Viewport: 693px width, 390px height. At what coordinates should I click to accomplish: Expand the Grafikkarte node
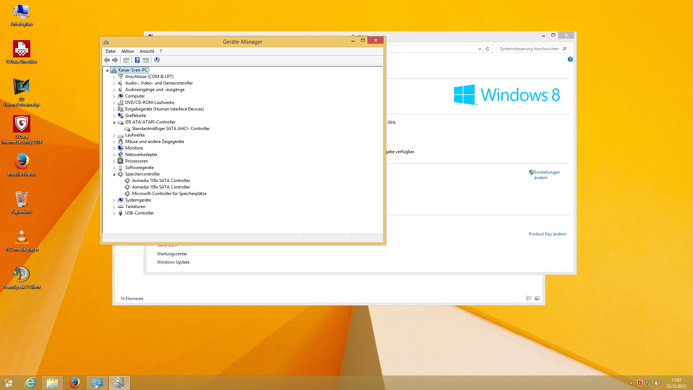[114, 116]
